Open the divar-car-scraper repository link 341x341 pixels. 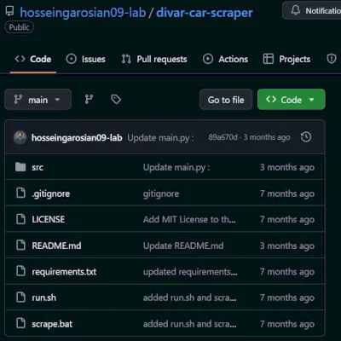click(x=205, y=13)
